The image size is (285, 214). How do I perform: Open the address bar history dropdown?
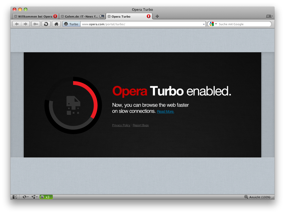coord(203,24)
